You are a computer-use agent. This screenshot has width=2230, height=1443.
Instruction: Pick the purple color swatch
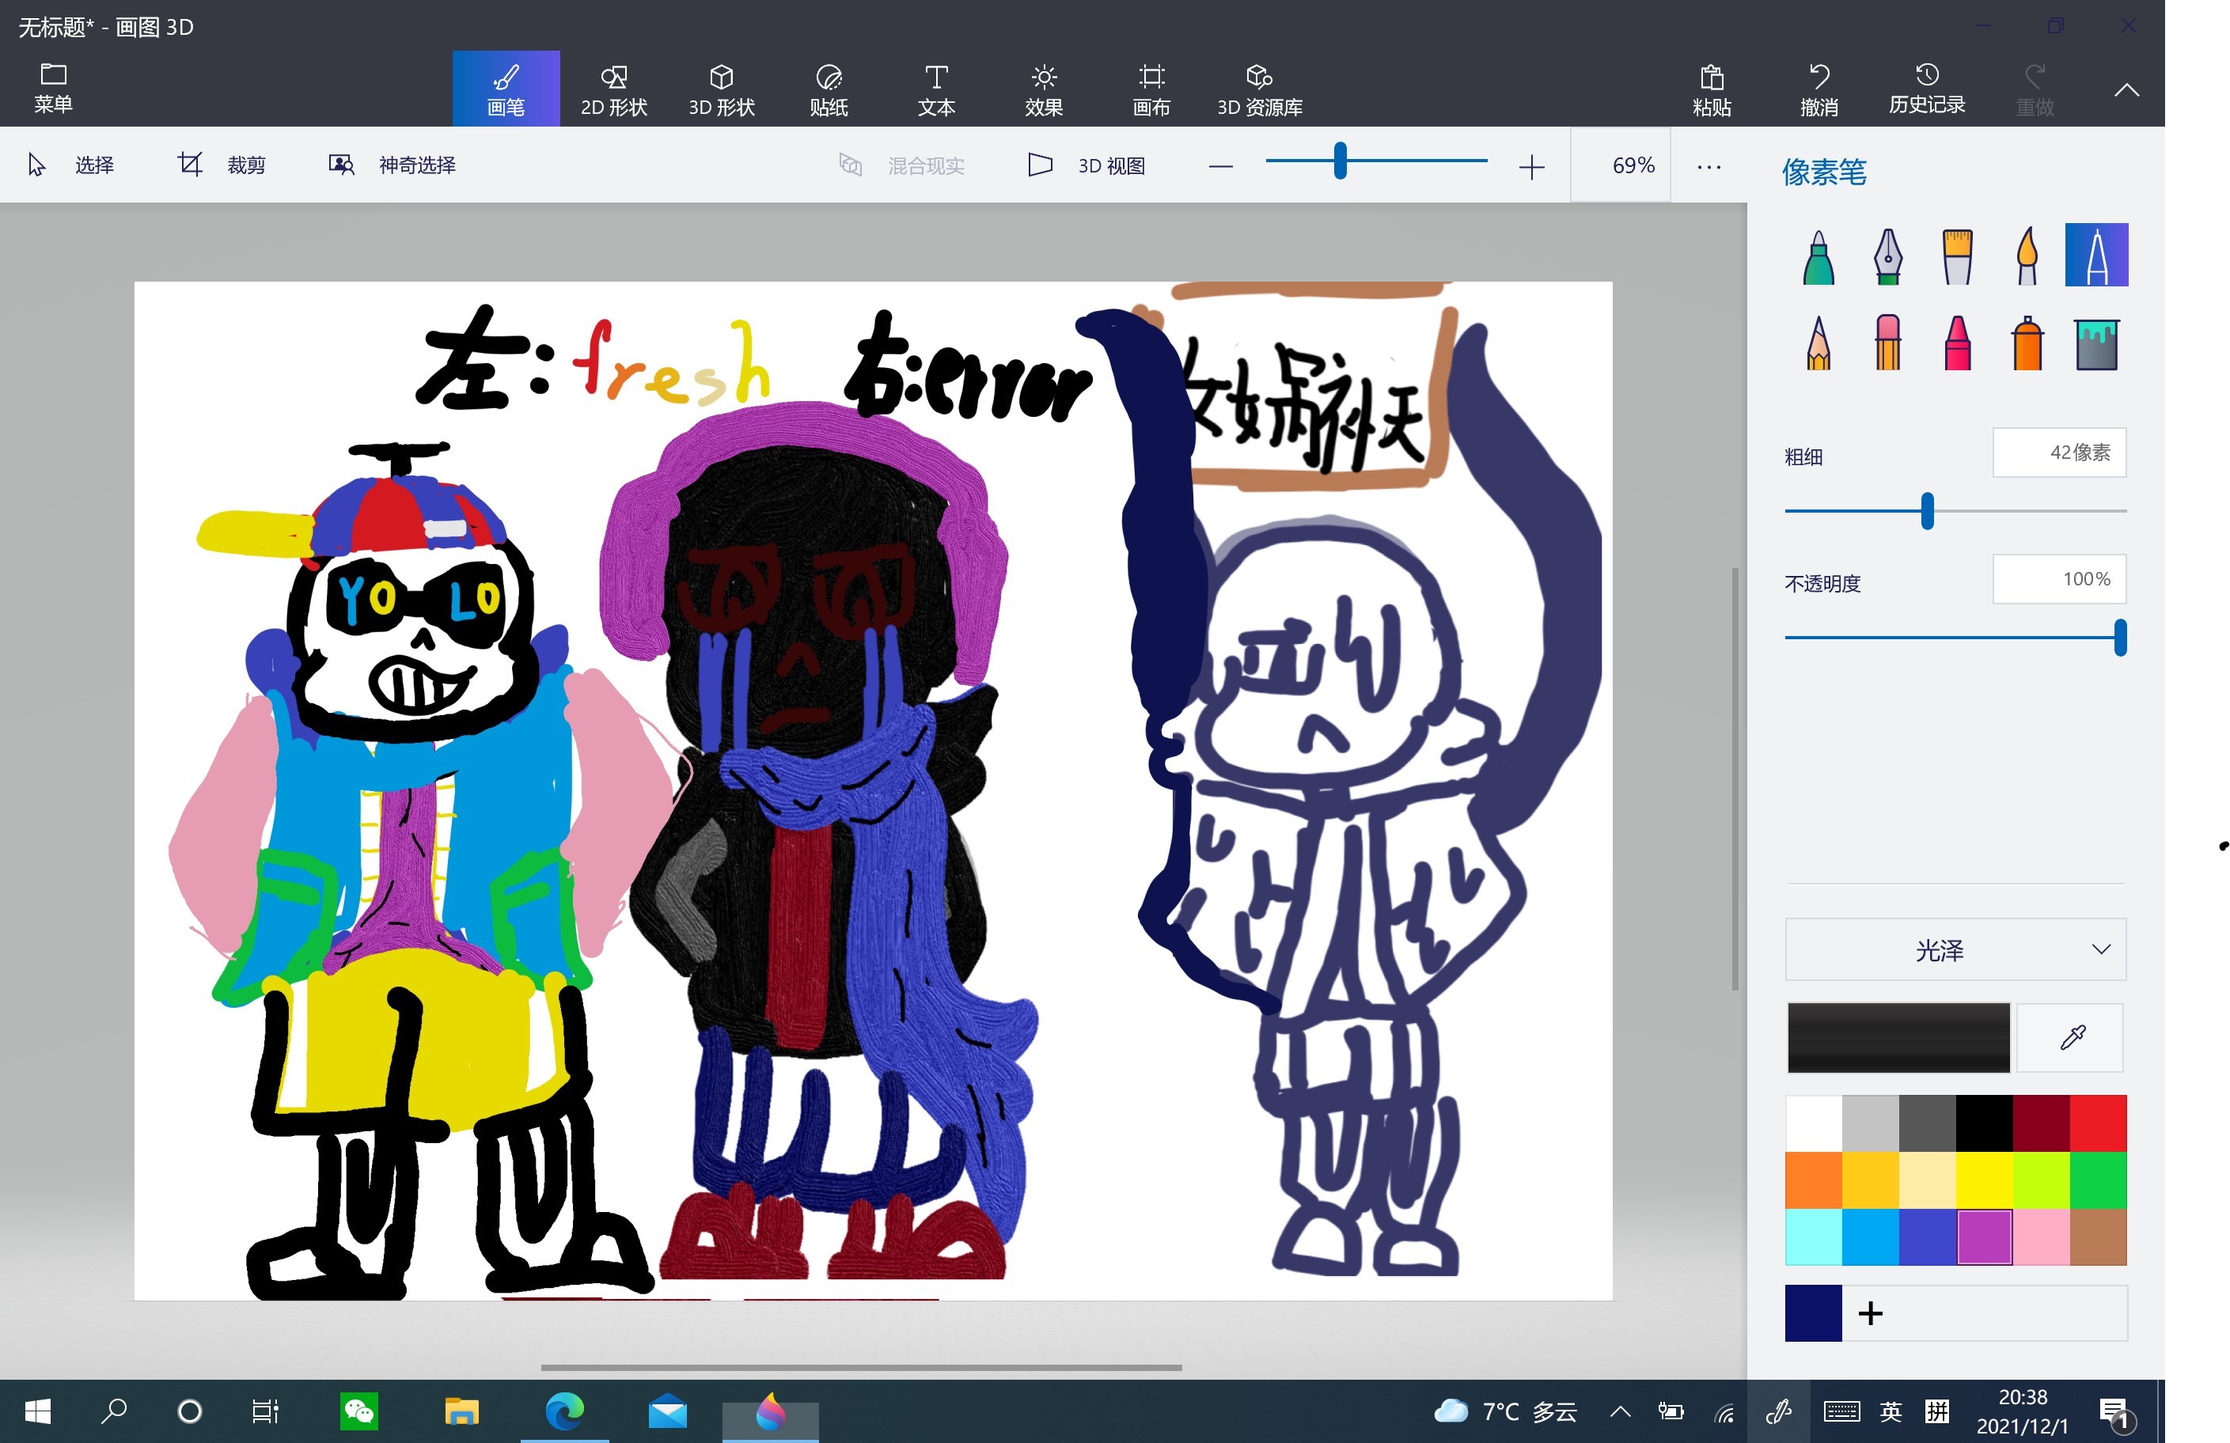pyautogui.click(x=1984, y=1237)
